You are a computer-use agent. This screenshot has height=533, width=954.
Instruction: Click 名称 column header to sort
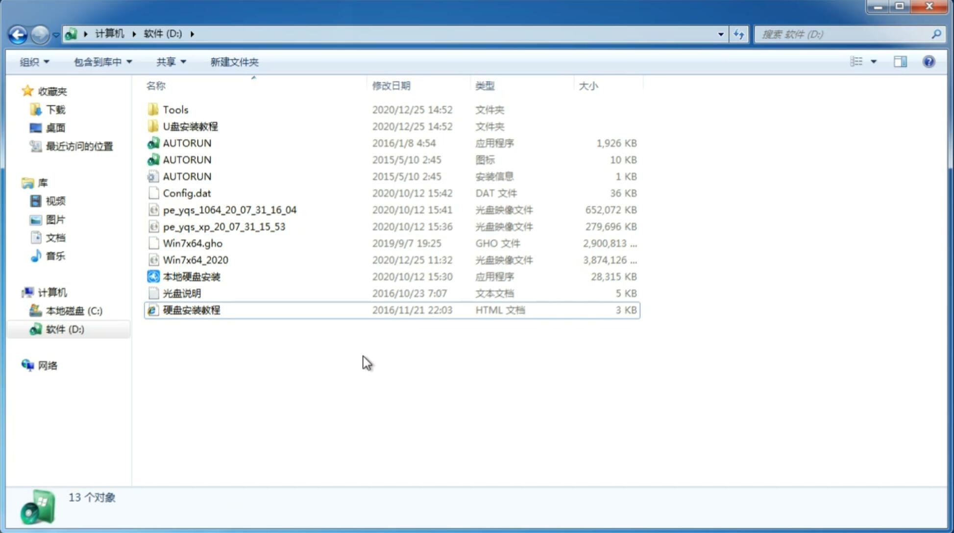(155, 85)
